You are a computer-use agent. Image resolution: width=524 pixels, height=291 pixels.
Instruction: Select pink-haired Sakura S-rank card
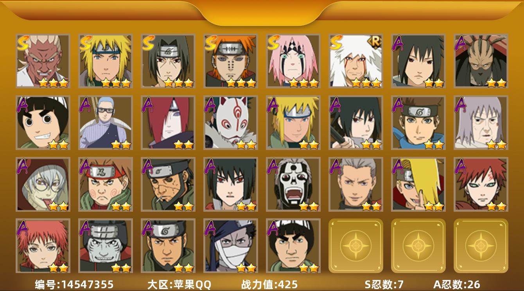pyautogui.click(x=293, y=61)
